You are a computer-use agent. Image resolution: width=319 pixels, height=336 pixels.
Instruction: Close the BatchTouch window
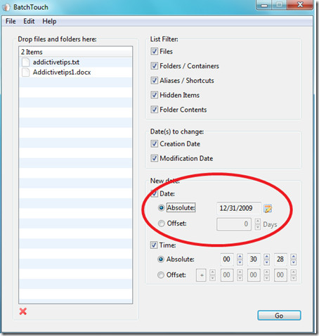300,5
